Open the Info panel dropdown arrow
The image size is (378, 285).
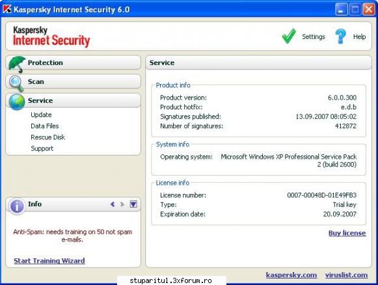pyautogui.click(x=133, y=204)
